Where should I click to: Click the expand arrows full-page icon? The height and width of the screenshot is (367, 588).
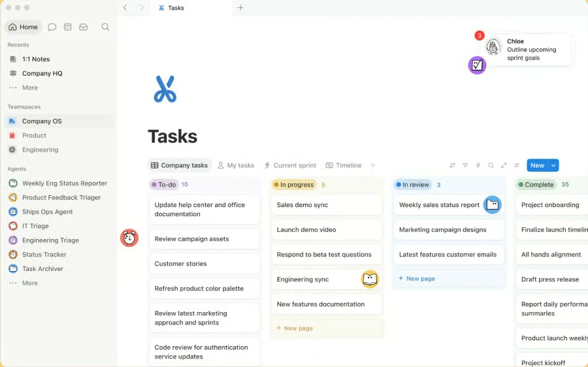[504, 165]
